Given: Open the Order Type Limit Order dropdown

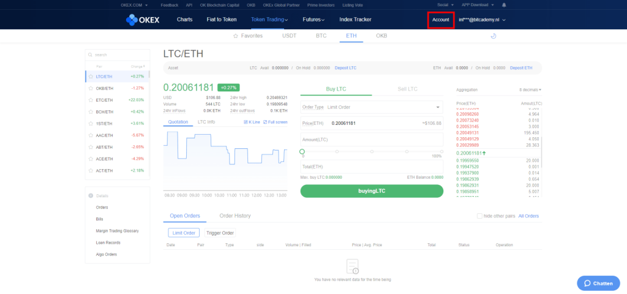Looking at the screenshot, I should point(372,107).
